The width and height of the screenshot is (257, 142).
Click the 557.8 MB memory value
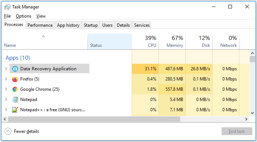point(174,89)
